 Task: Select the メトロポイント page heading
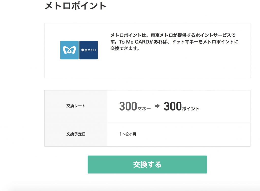point(75,6)
